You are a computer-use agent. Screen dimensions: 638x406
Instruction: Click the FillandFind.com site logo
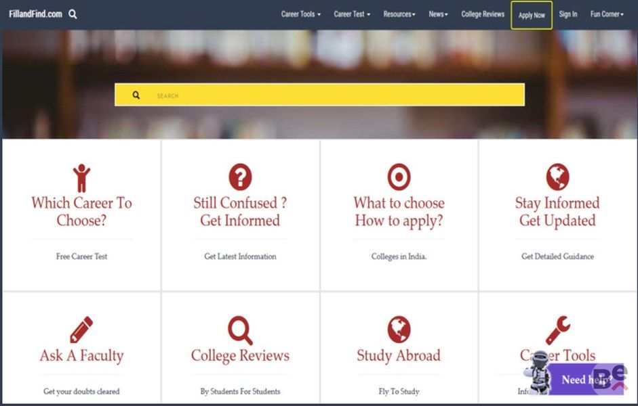pyautogui.click(x=35, y=14)
